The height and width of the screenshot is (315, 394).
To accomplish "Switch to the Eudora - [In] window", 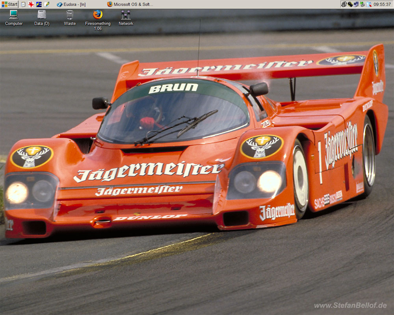I will pyautogui.click(x=71, y=4).
